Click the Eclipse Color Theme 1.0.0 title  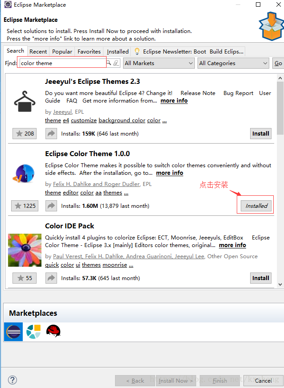[x=87, y=154]
